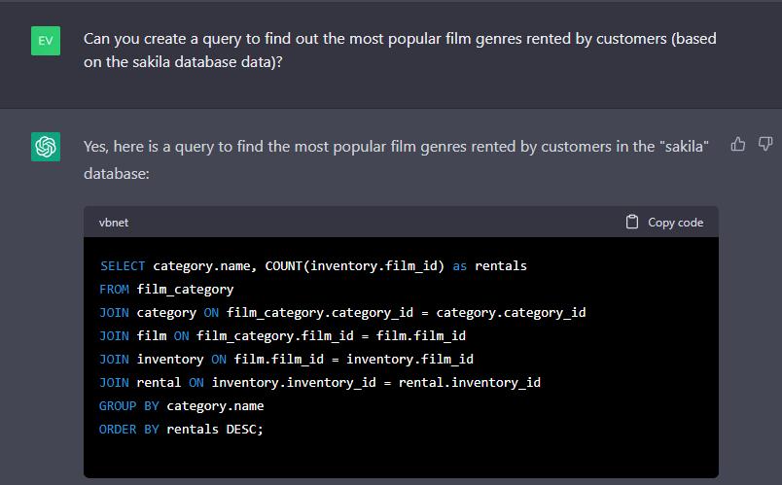This screenshot has height=485, width=782.
Task: Click the vbnet language label
Action: [x=114, y=223]
